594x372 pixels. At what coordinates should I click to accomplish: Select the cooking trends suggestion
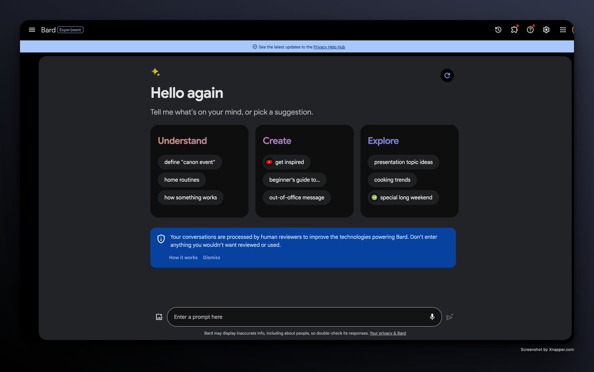tap(393, 180)
